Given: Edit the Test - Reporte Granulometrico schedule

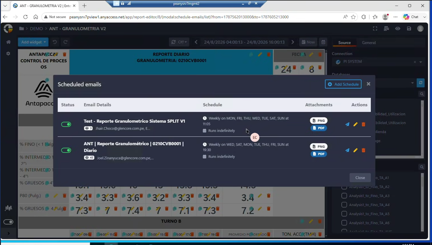Looking at the screenshot, I should click(355, 124).
